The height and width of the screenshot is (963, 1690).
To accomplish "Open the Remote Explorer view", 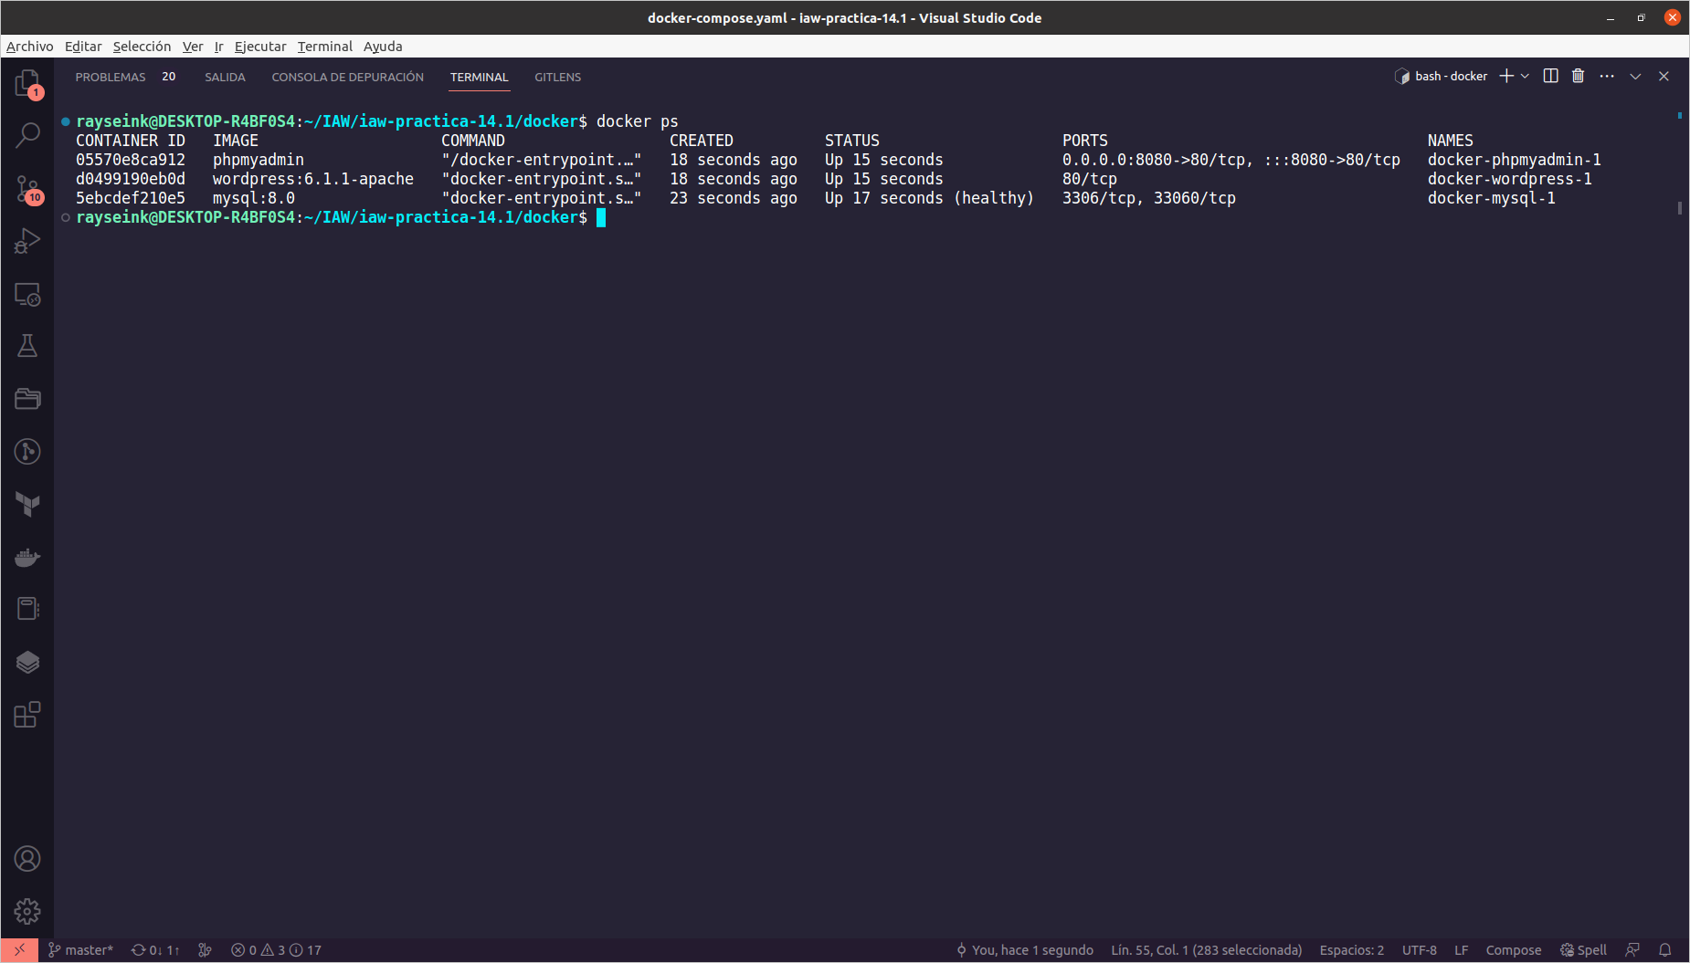I will (x=27, y=295).
